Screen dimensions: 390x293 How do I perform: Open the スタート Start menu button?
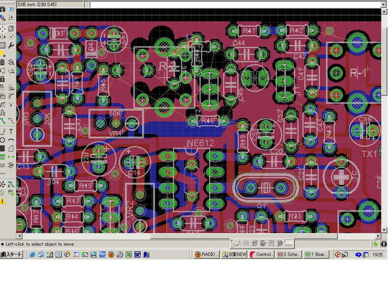11,254
